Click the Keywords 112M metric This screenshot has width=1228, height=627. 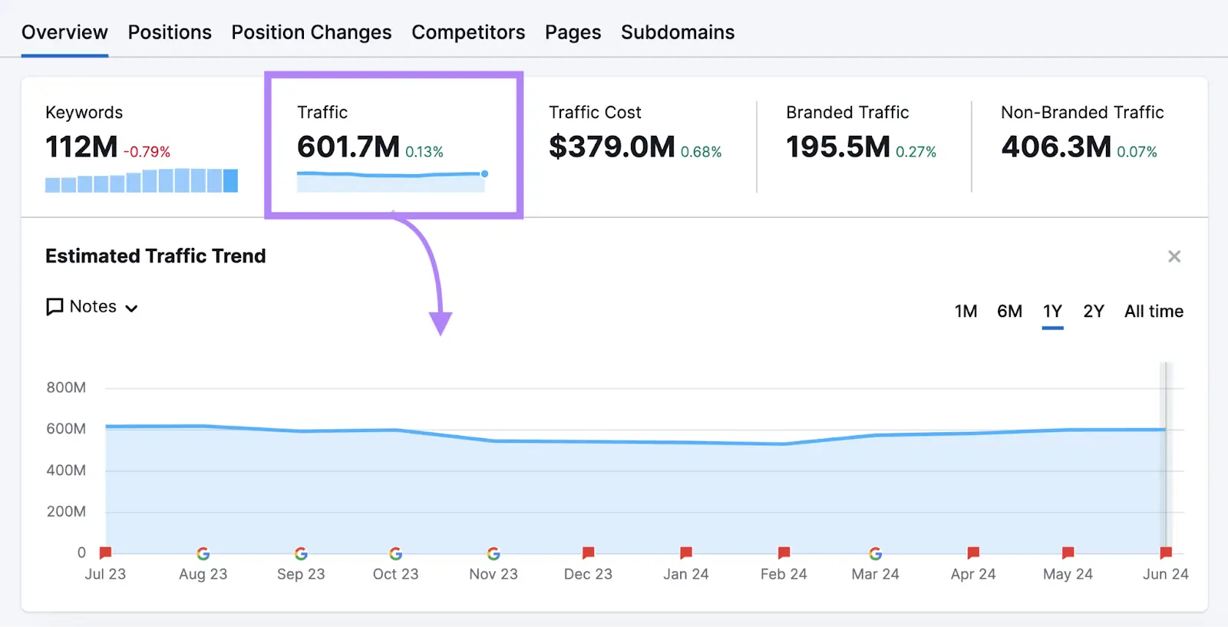(x=81, y=147)
